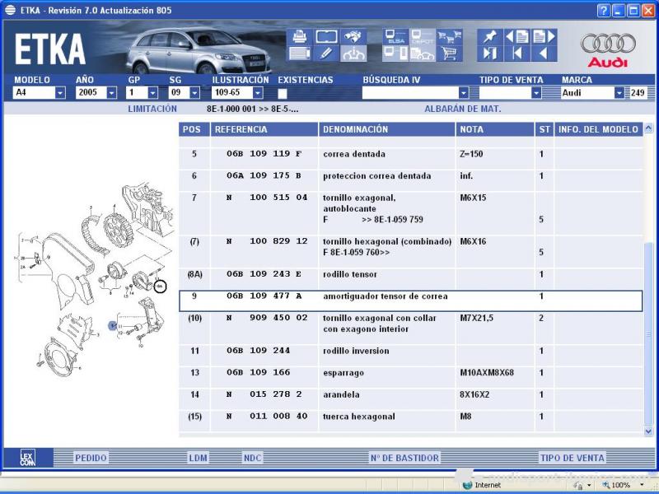Click the help question mark button in title bar

[x=603, y=11]
